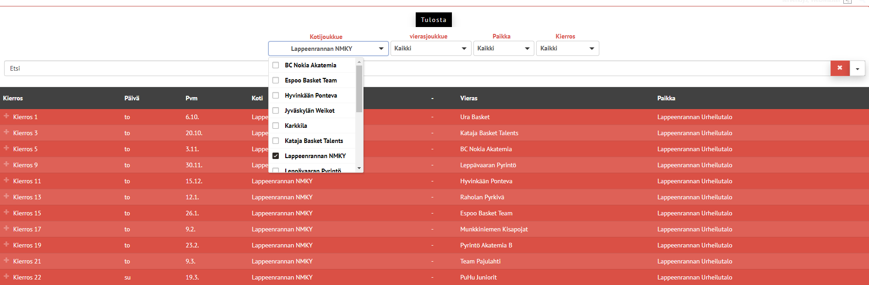Clear the search with the red X button
869x285 pixels.
pyautogui.click(x=840, y=68)
